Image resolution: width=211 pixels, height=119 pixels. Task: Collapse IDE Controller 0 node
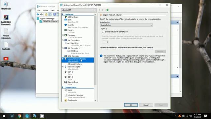(x=63, y=40)
